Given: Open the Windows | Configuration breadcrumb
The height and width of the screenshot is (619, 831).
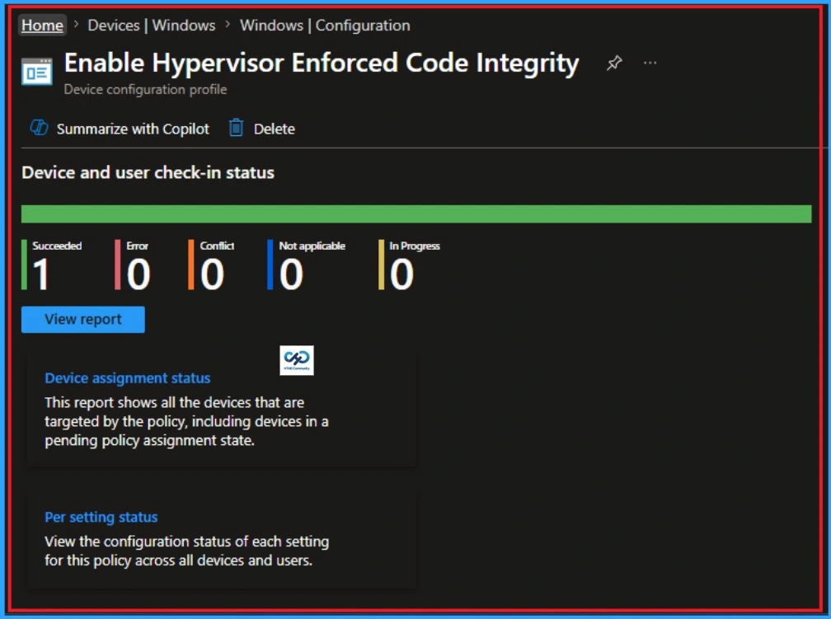Looking at the screenshot, I should click(x=325, y=25).
